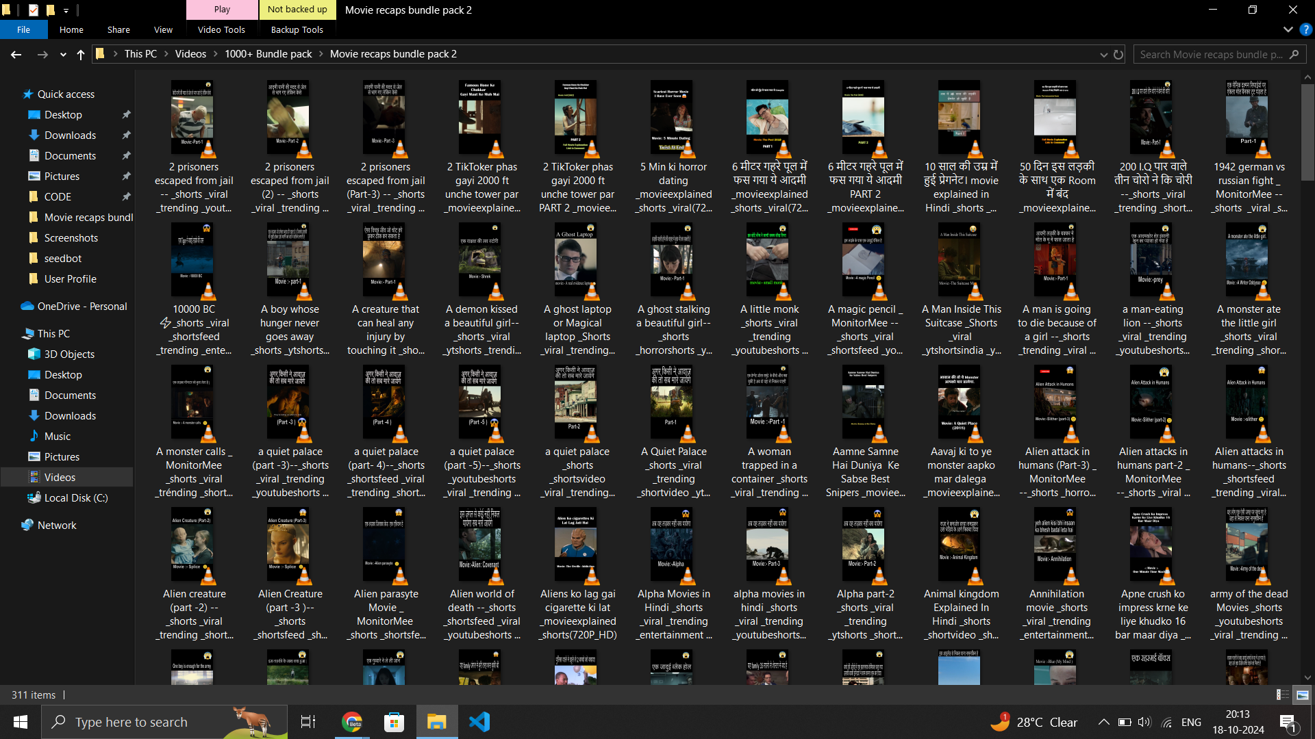Unpin Downloads from Quick access
Viewport: 1315px width, 739px height.
point(126,135)
